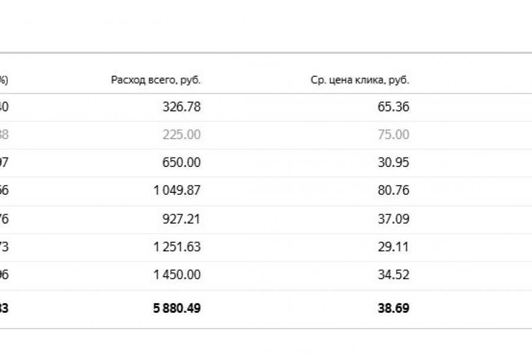Select the 30.95 click price cell

click(x=393, y=162)
